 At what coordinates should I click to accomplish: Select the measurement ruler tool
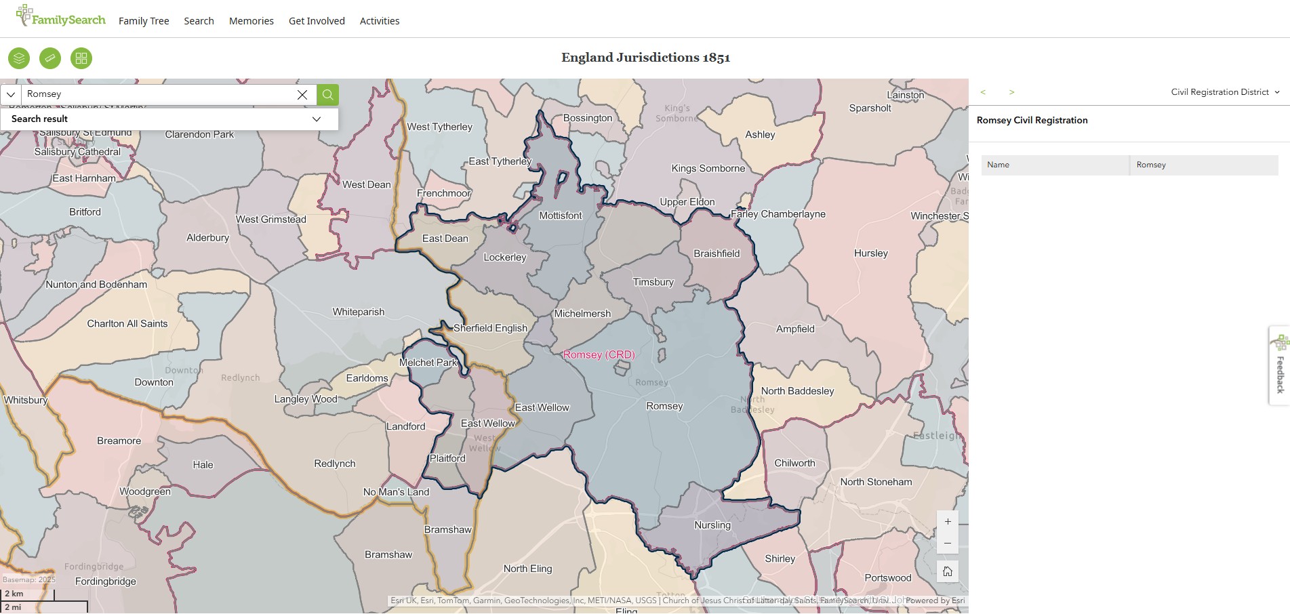(50, 58)
